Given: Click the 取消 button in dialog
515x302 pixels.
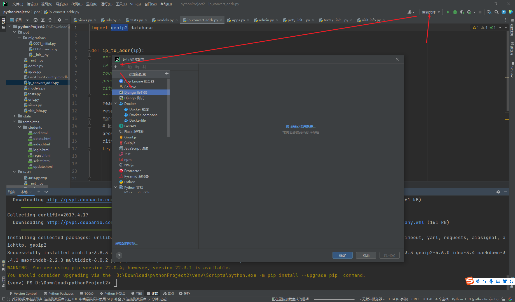Looking at the screenshot, I should tap(366, 255).
